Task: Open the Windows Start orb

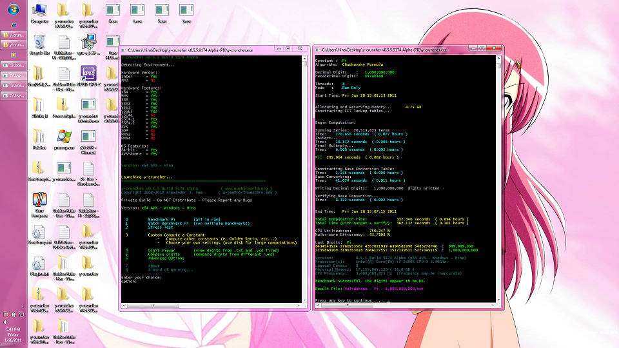Action: click(x=13, y=10)
